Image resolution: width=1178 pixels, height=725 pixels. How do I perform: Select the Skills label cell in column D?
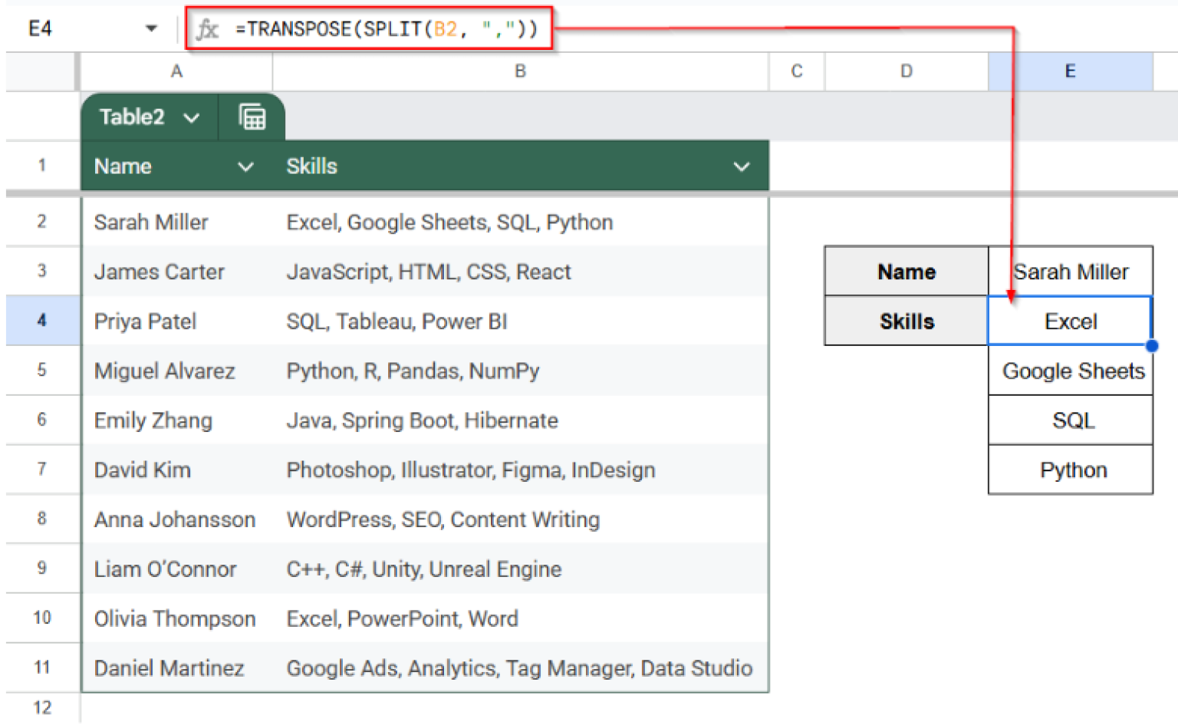coord(906,321)
